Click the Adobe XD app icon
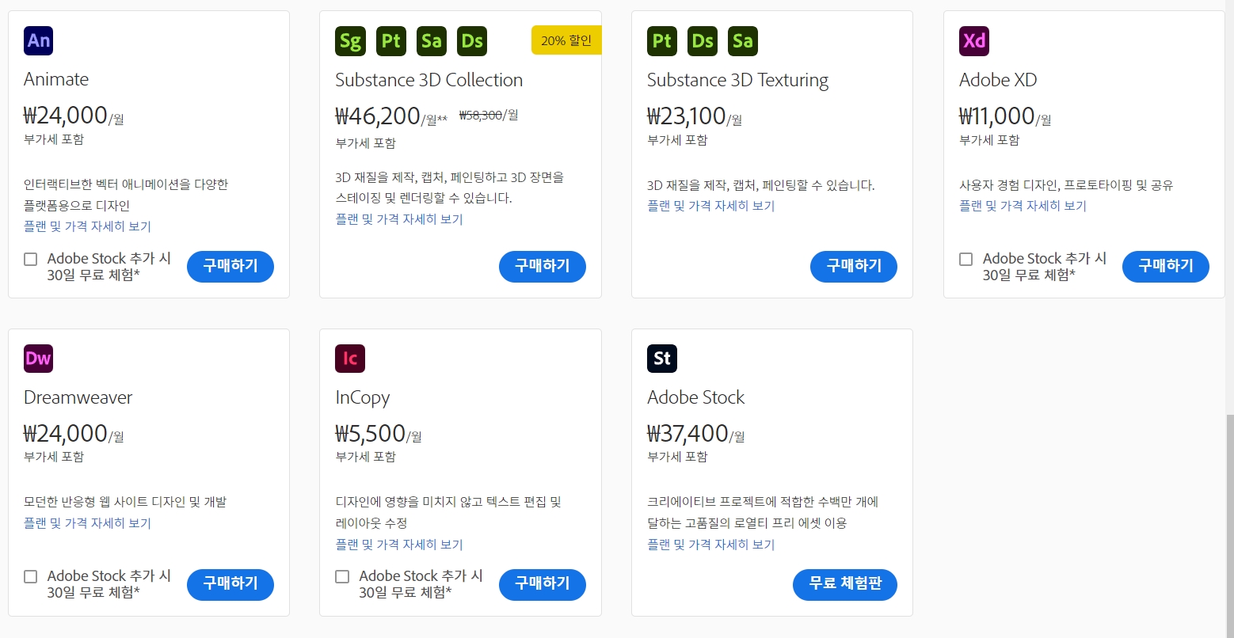Viewport: 1234px width, 638px height. click(973, 40)
